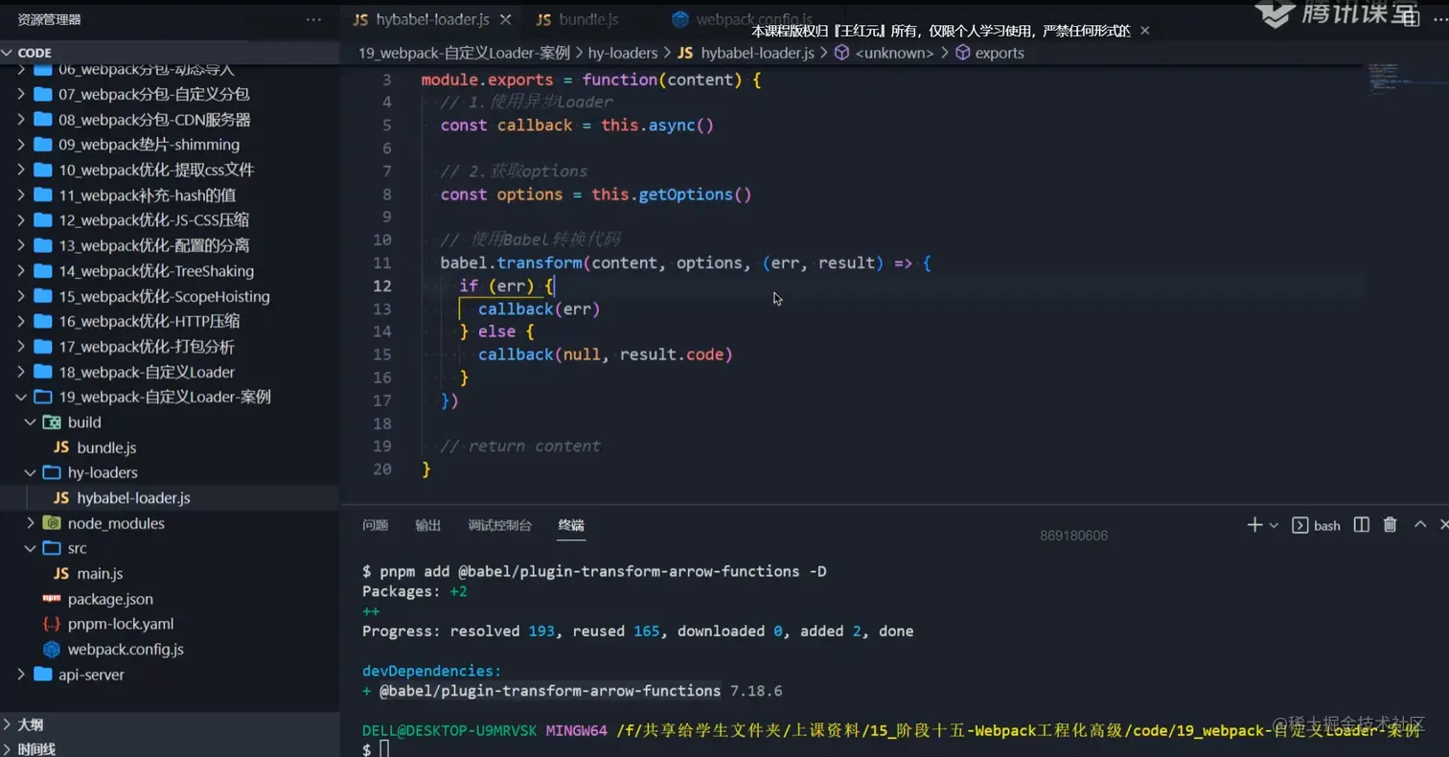1449x757 pixels.
Task: Click the plus icon to create new terminal
Action: pos(1254,524)
